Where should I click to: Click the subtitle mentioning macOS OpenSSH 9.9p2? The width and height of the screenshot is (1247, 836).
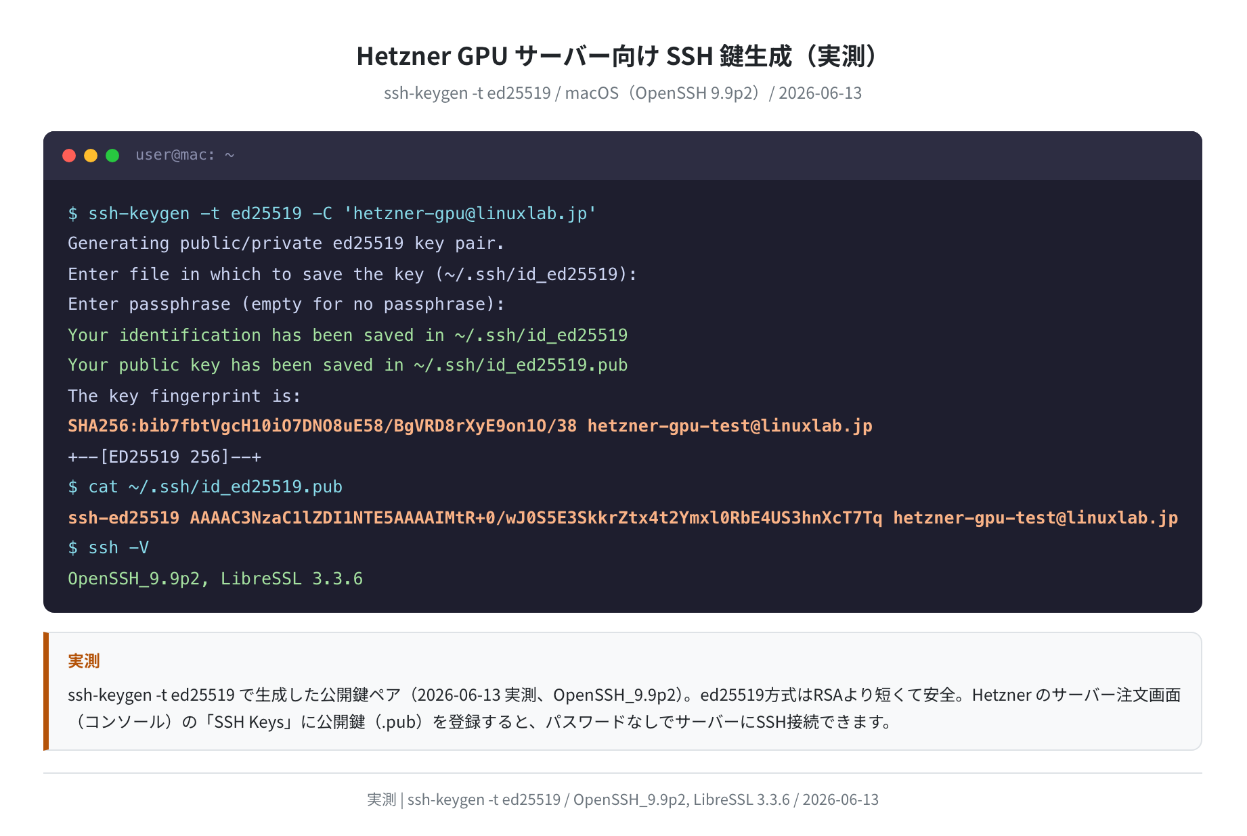click(x=622, y=93)
